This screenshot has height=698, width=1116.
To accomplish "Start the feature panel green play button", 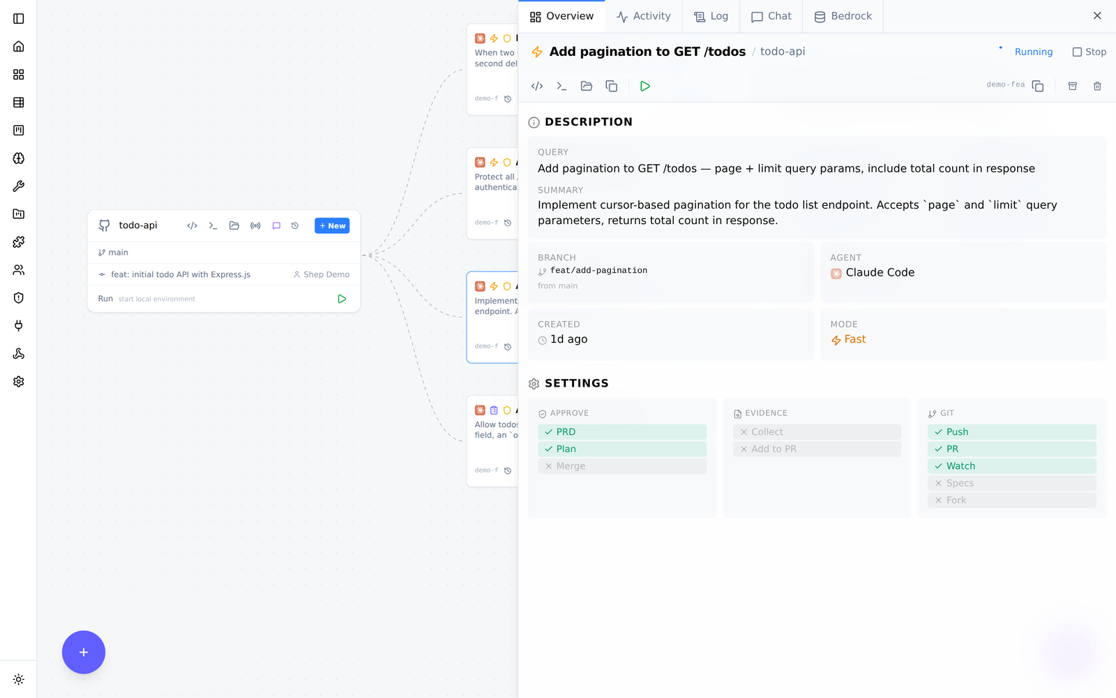I will tap(645, 87).
